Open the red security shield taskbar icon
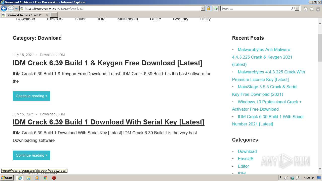Image resolution: width=322 pixels, height=181 pixels. 54,178
